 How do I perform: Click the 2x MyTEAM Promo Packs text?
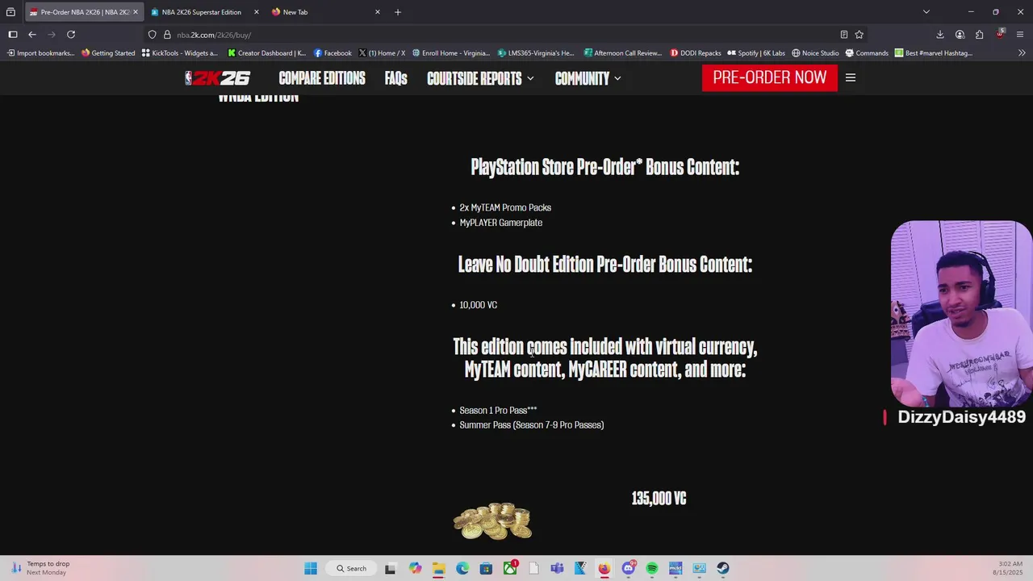coord(505,207)
